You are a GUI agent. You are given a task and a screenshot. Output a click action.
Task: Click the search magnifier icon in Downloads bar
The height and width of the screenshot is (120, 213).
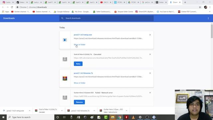[x=62, y=18]
